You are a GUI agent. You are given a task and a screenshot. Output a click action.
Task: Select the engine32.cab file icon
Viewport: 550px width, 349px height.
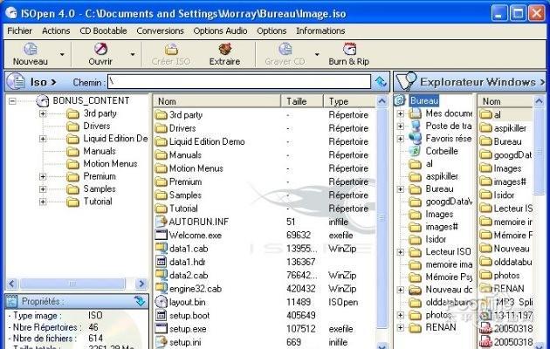point(161,289)
